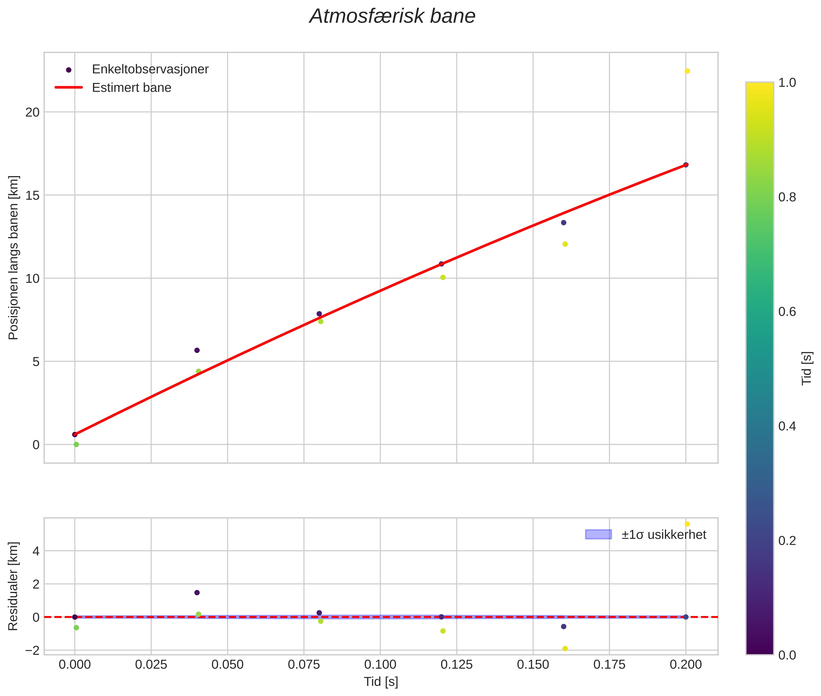Image resolution: width=821 pixels, height=696 pixels.
Task: Click the x-axis tick label '0.200'
Action: coord(686,665)
